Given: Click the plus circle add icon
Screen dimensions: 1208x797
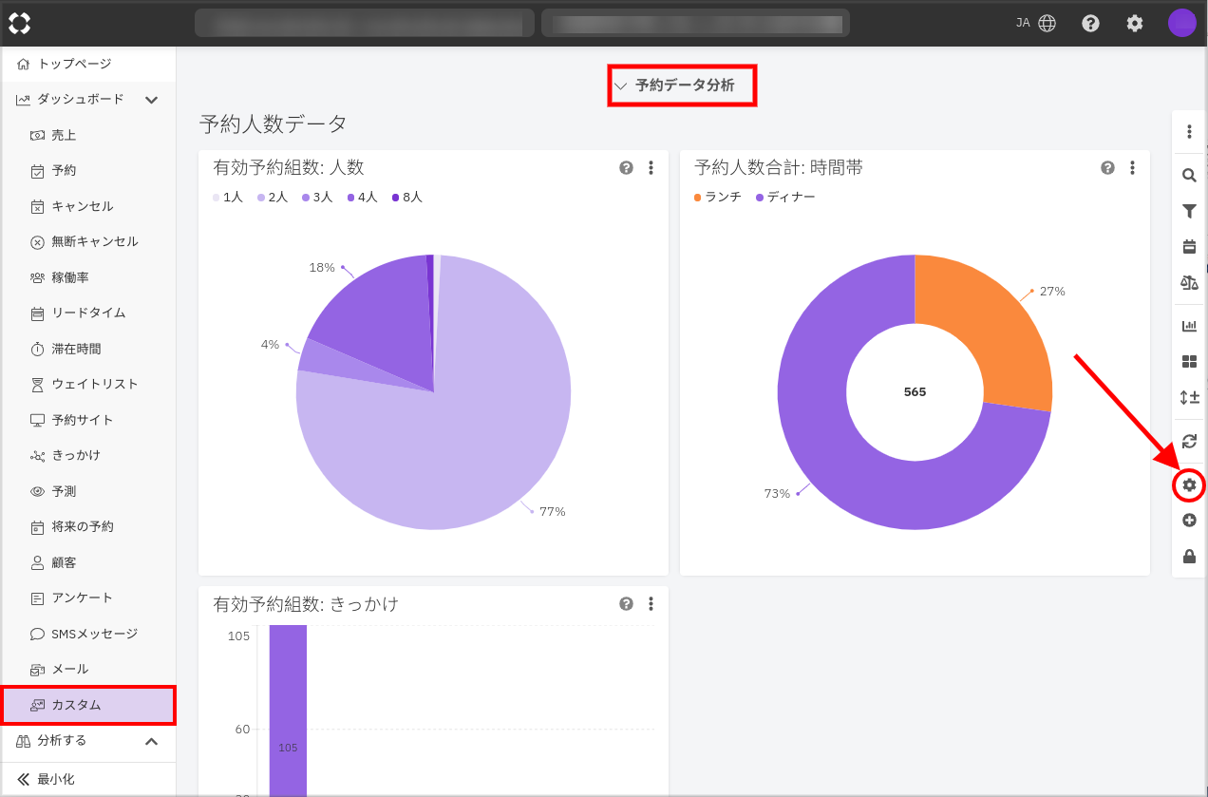Looking at the screenshot, I should (1189, 521).
